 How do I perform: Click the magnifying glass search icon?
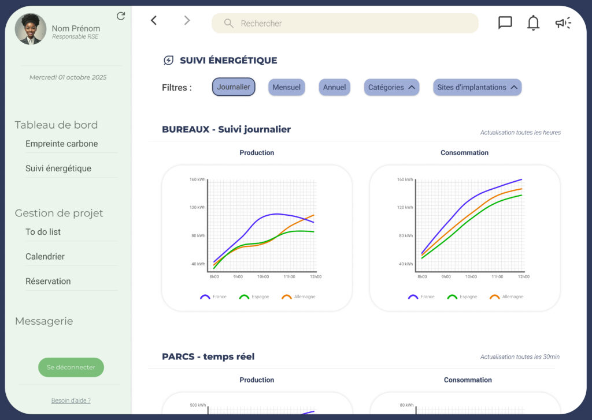click(229, 24)
